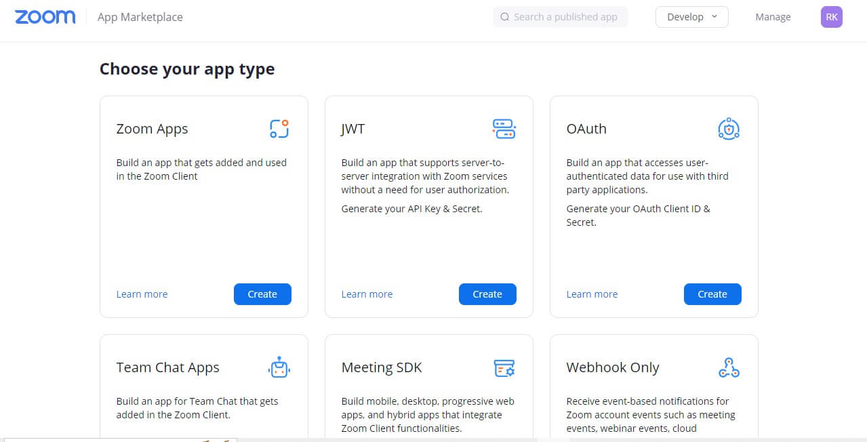Click the Zoom Apps description text
Viewport: 867px width, 442px height.
[x=201, y=169]
